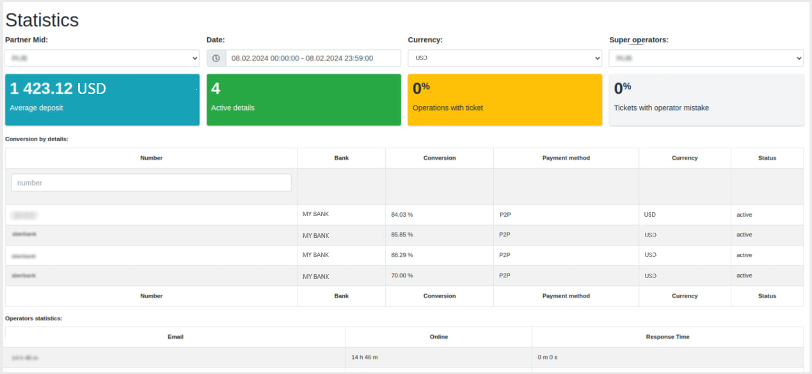This screenshot has width=812, height=374.
Task: Click Email column header in operators table
Action: pyautogui.click(x=175, y=337)
